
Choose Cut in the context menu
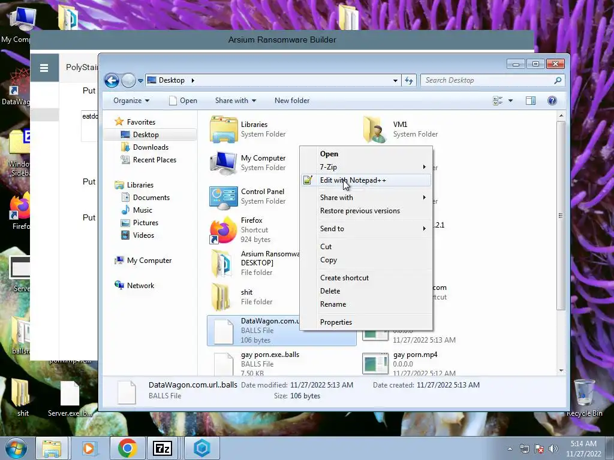point(367,247)
